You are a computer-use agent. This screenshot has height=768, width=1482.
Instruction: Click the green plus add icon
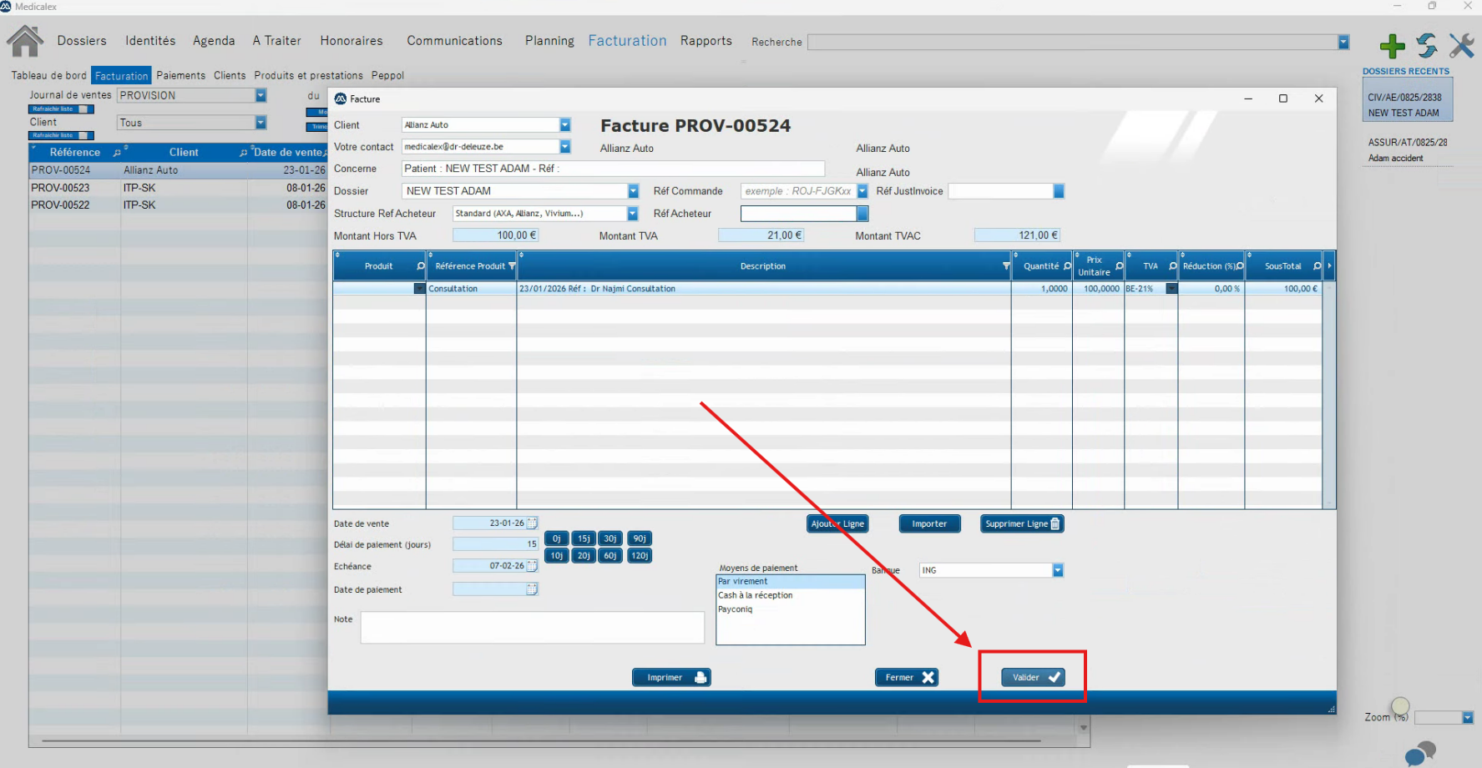(1392, 46)
